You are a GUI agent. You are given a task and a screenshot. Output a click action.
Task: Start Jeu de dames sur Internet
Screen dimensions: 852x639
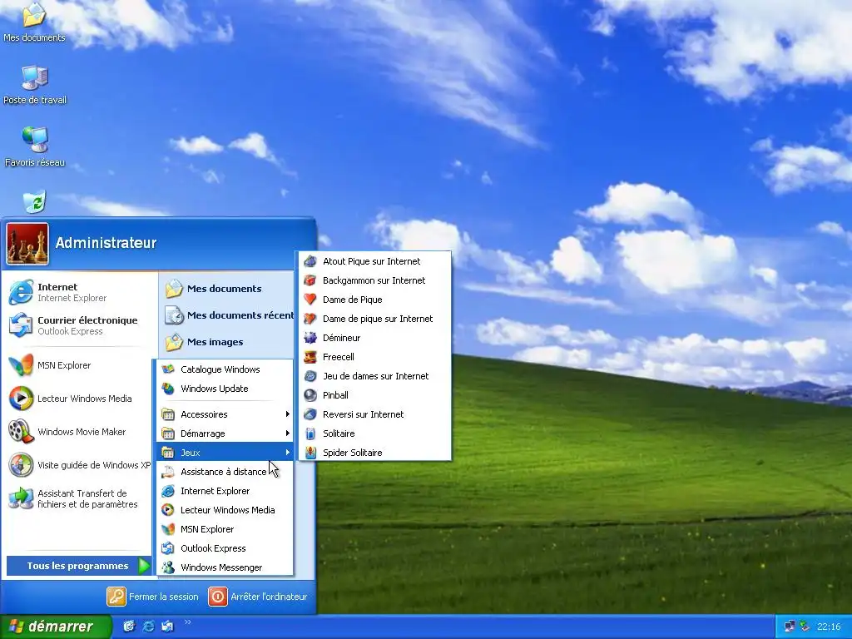click(374, 376)
